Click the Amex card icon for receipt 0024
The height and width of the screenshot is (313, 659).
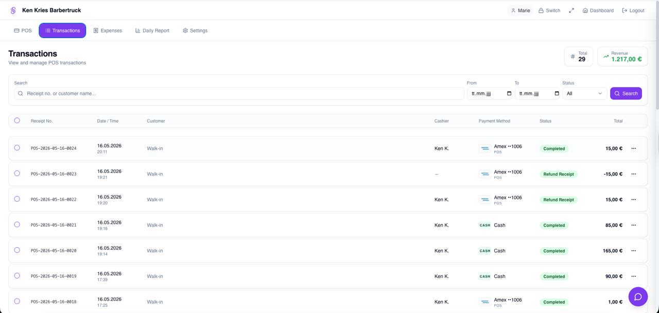485,148
